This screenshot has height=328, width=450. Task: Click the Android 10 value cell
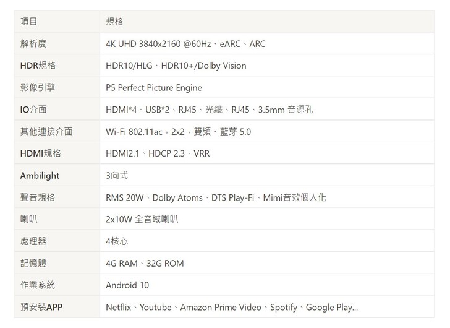point(127,285)
